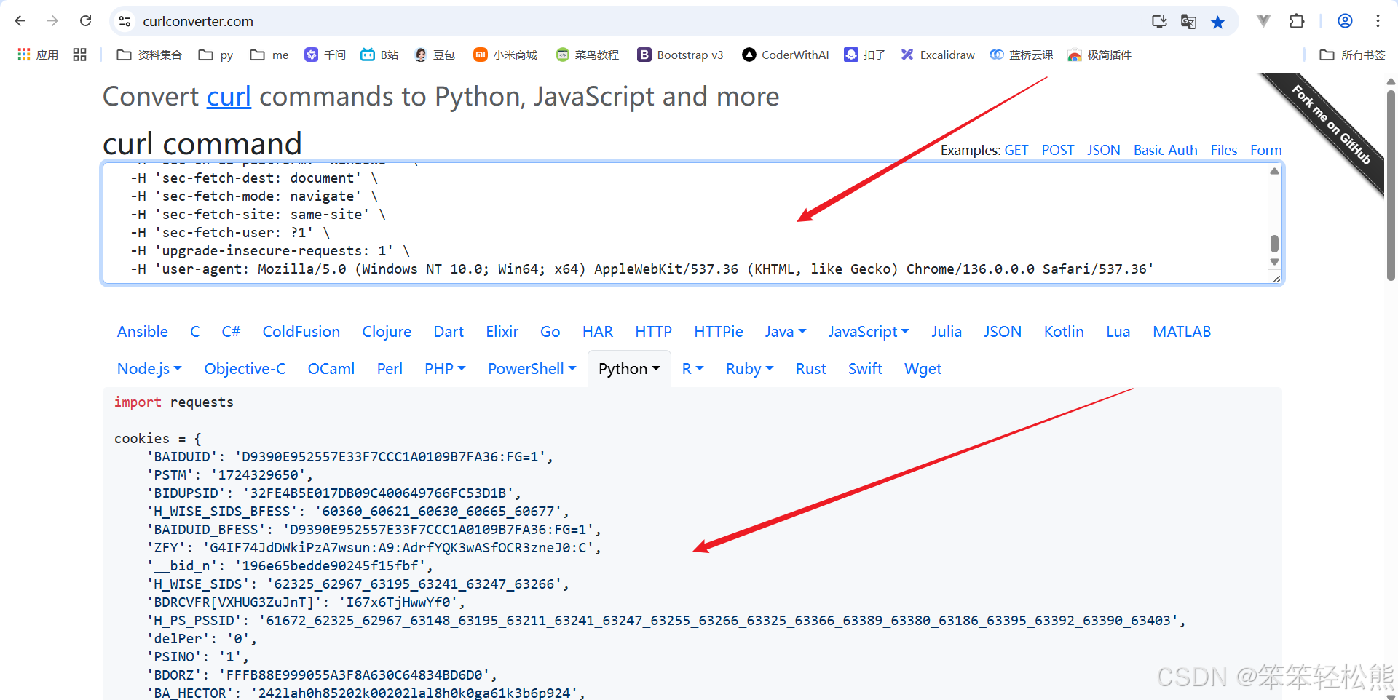Load the JSON example
Screen dimensions: 1398x700
coord(1103,150)
